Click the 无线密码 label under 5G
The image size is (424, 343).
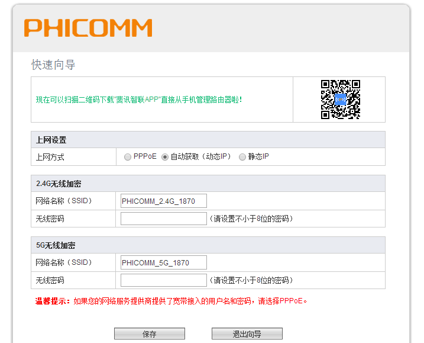tap(50, 280)
